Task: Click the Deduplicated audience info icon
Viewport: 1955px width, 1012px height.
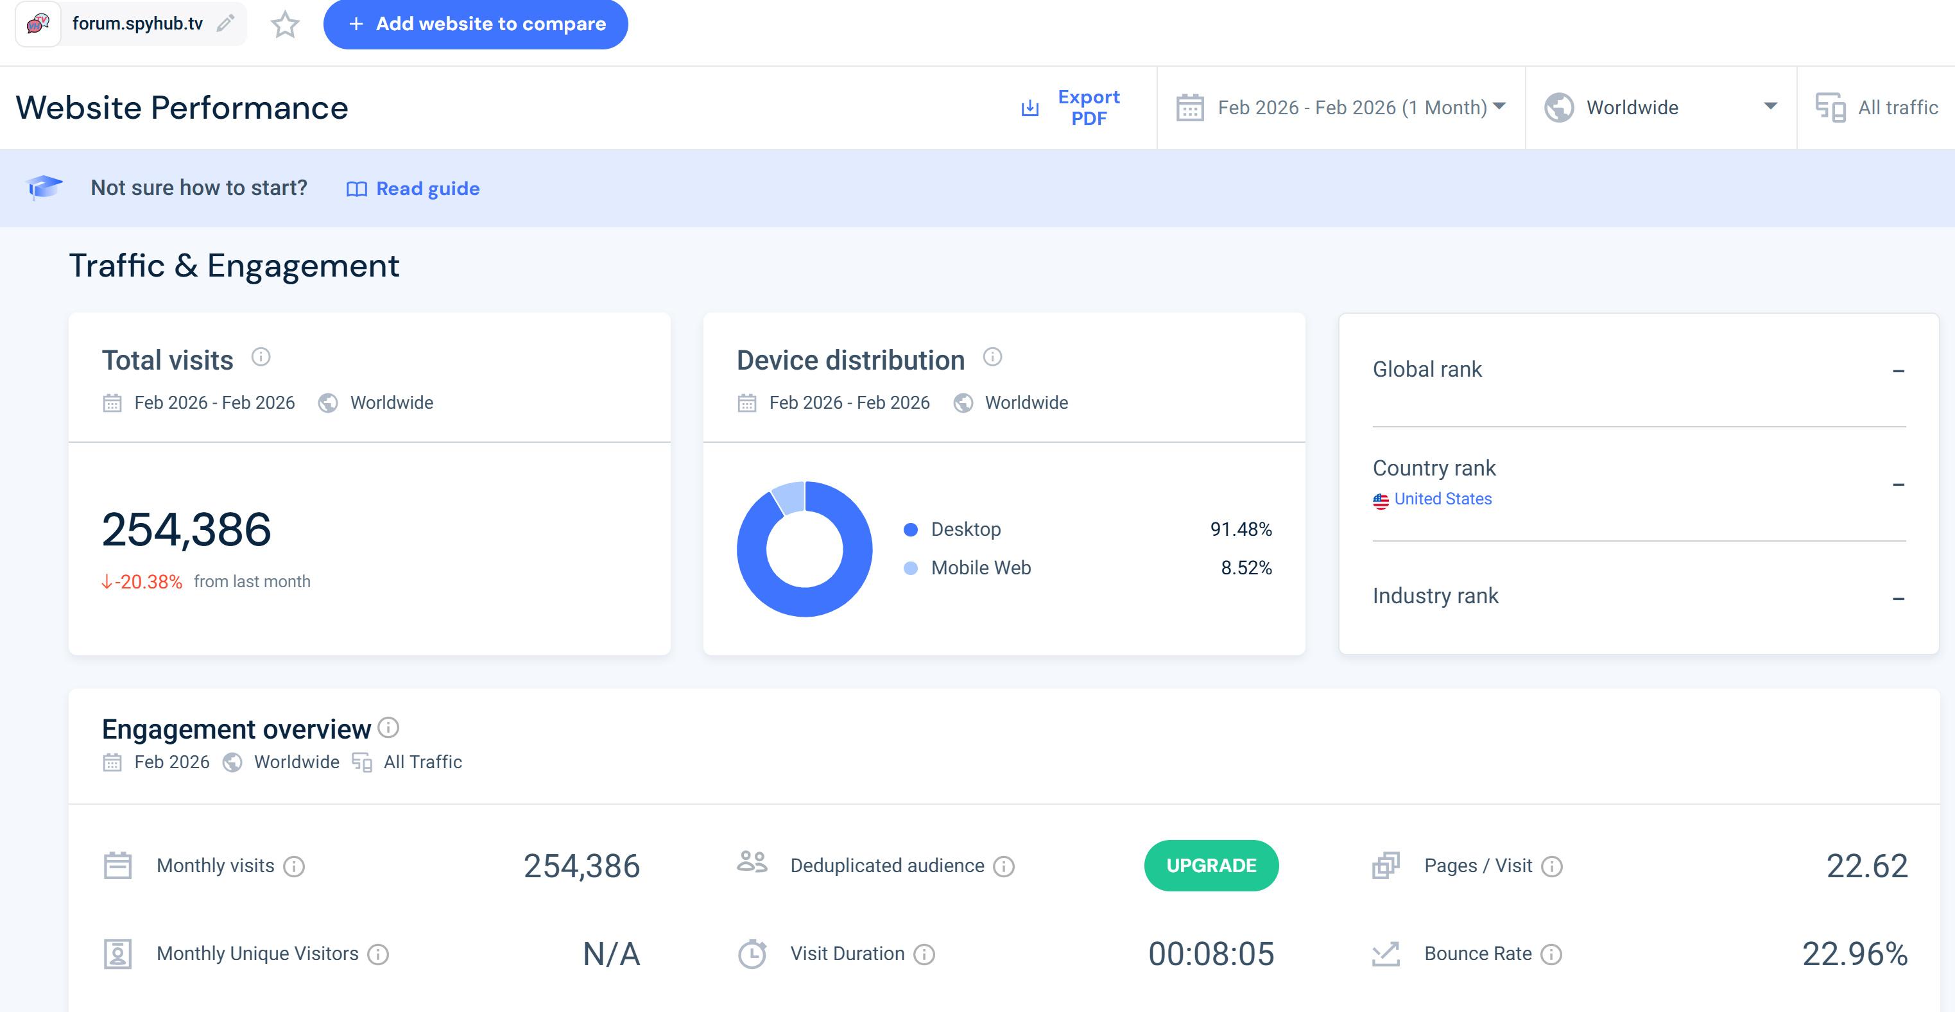Action: [x=1003, y=866]
